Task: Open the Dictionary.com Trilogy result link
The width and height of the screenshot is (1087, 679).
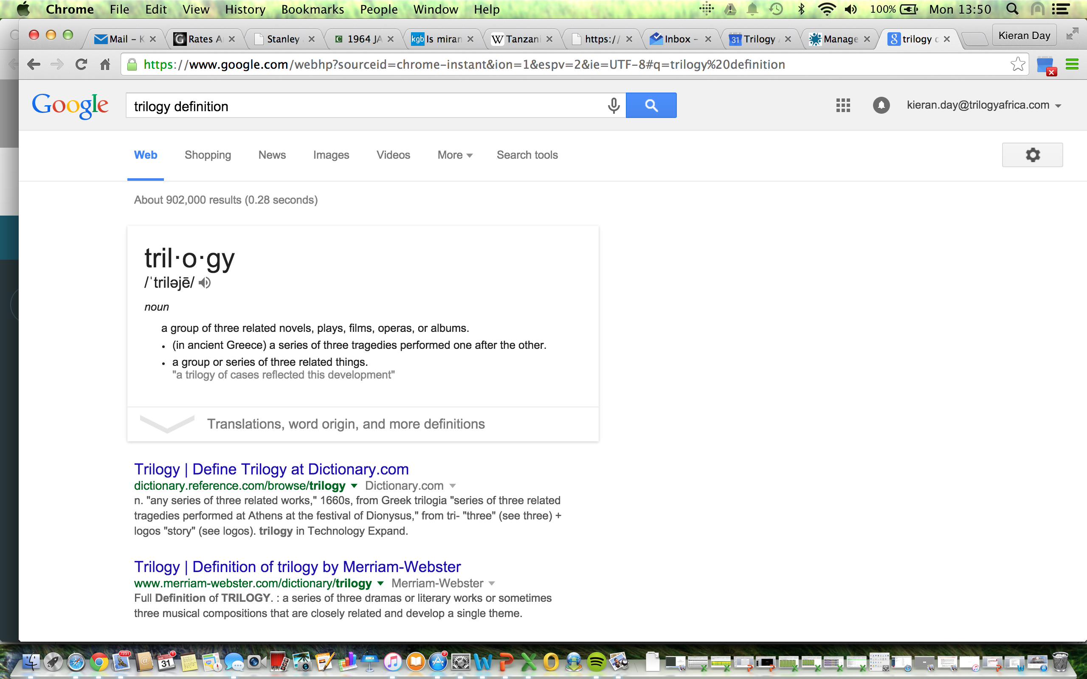Action: tap(271, 469)
